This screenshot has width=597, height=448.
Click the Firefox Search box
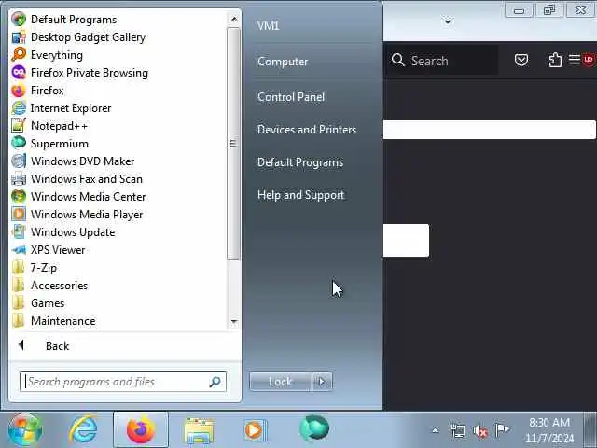pyautogui.click(x=443, y=60)
